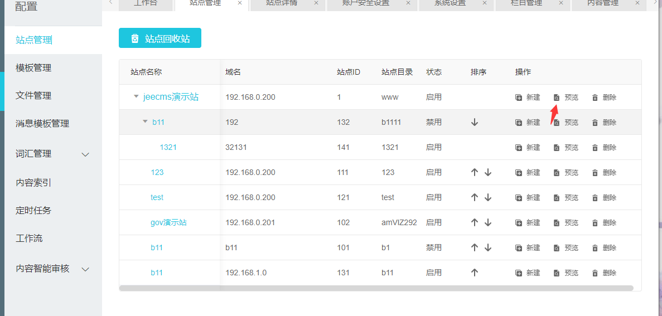Image resolution: width=662 pixels, height=316 pixels.
Task: Close the 账户安全设置 tab
Action: (408, 3)
